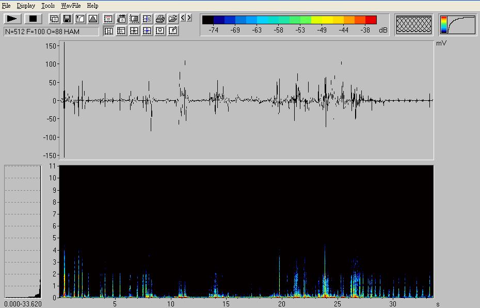Open the Display menu
This screenshot has width=480, height=308.
point(26,6)
